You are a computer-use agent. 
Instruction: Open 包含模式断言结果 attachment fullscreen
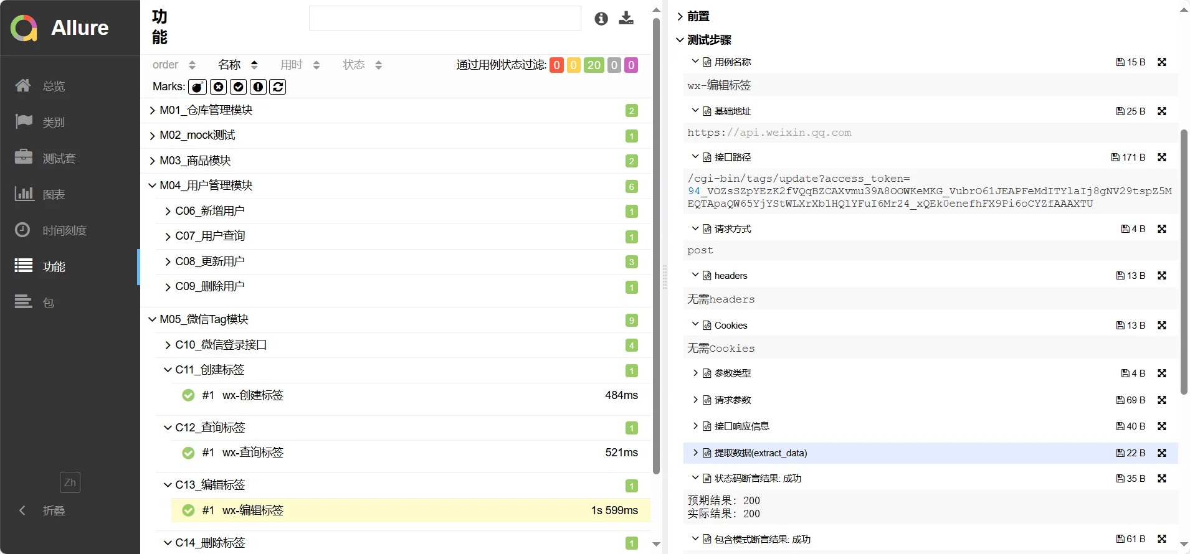(1162, 539)
